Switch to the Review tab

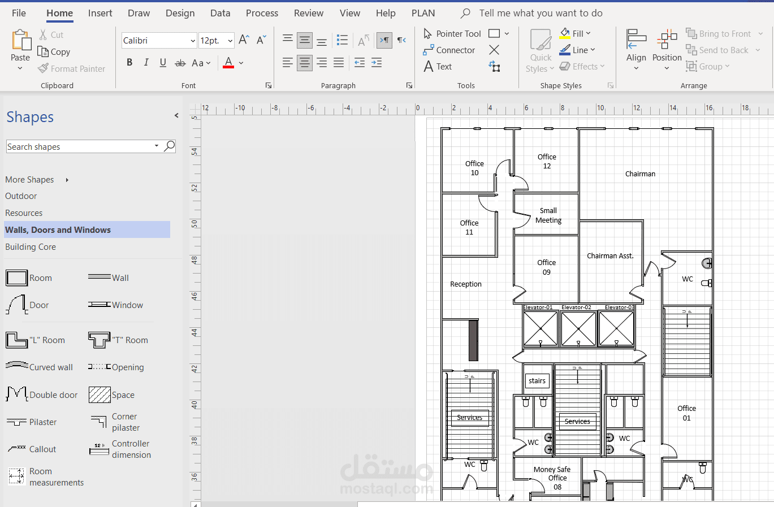(309, 13)
